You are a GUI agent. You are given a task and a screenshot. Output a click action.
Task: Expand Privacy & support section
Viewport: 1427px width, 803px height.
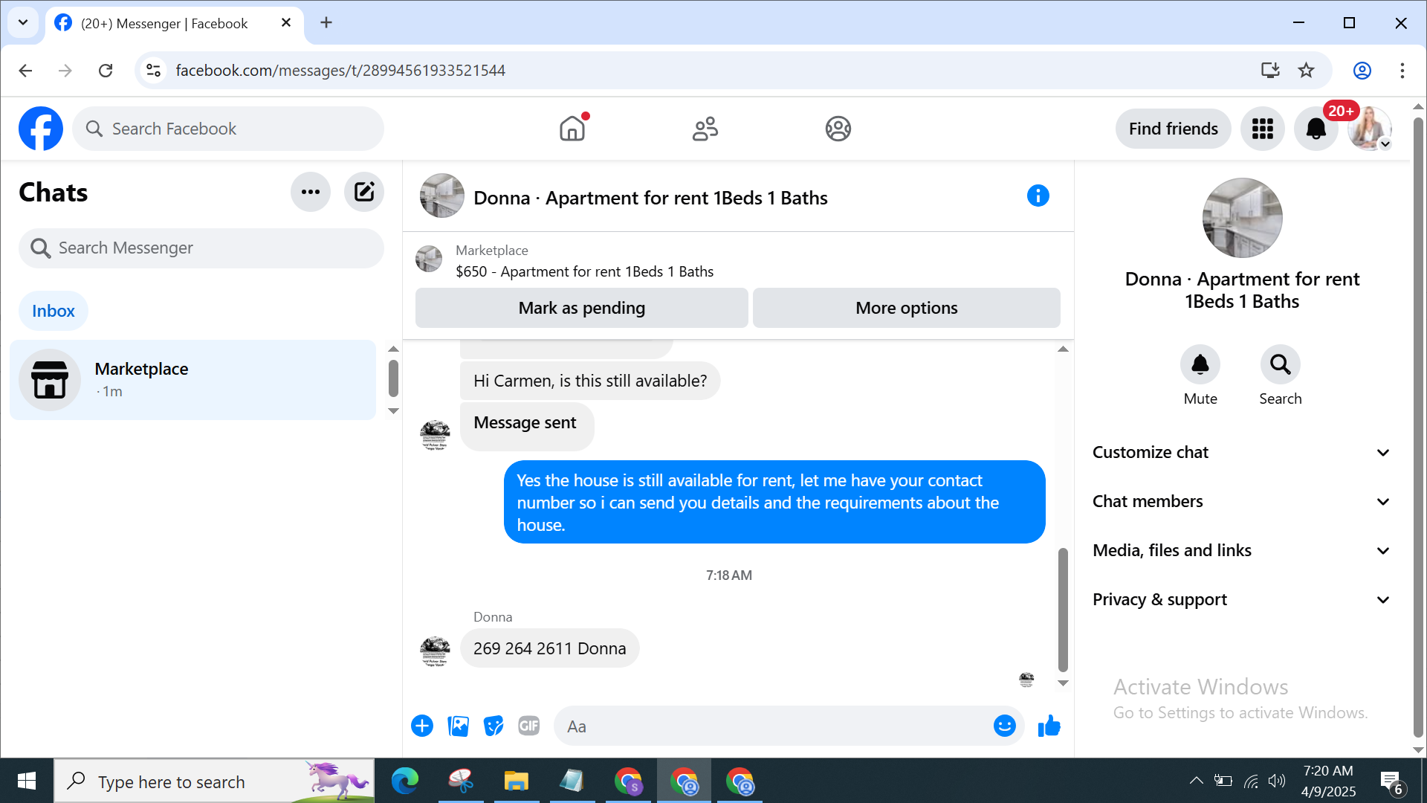pos(1241,599)
